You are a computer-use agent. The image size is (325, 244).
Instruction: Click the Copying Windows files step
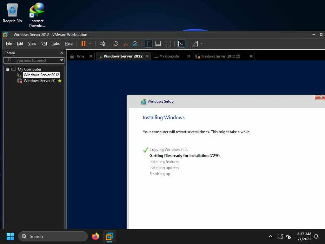click(x=169, y=150)
